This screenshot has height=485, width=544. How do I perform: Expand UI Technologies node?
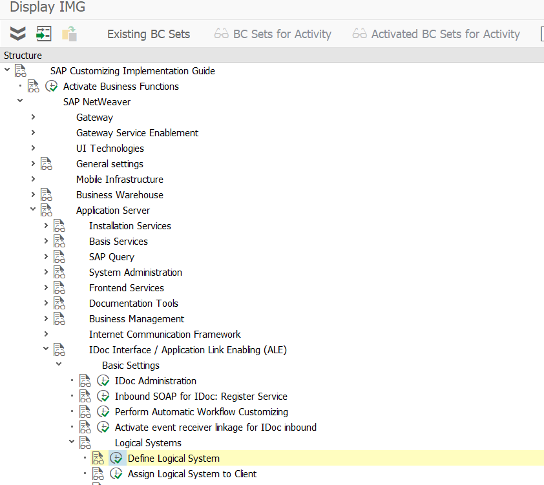pos(33,148)
